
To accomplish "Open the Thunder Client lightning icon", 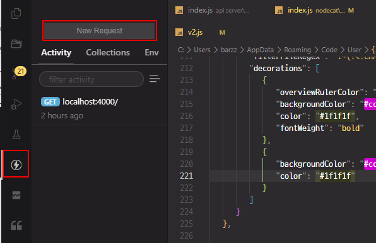I will (16, 165).
